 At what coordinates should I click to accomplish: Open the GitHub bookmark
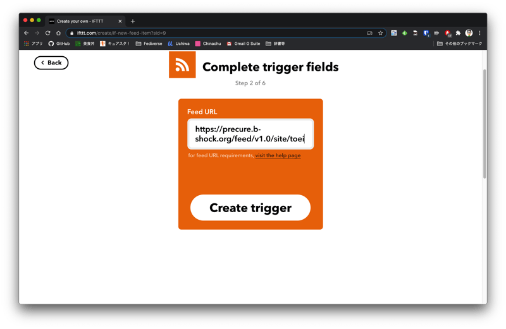click(59, 44)
